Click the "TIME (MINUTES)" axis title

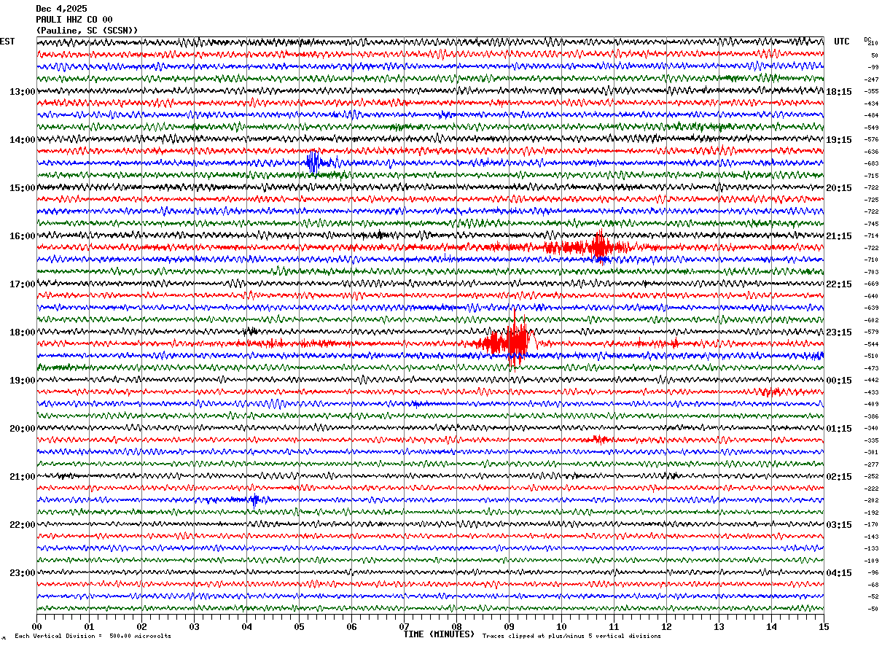tap(439, 634)
